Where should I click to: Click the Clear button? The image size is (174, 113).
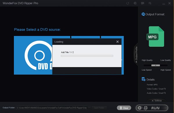coord(124,108)
